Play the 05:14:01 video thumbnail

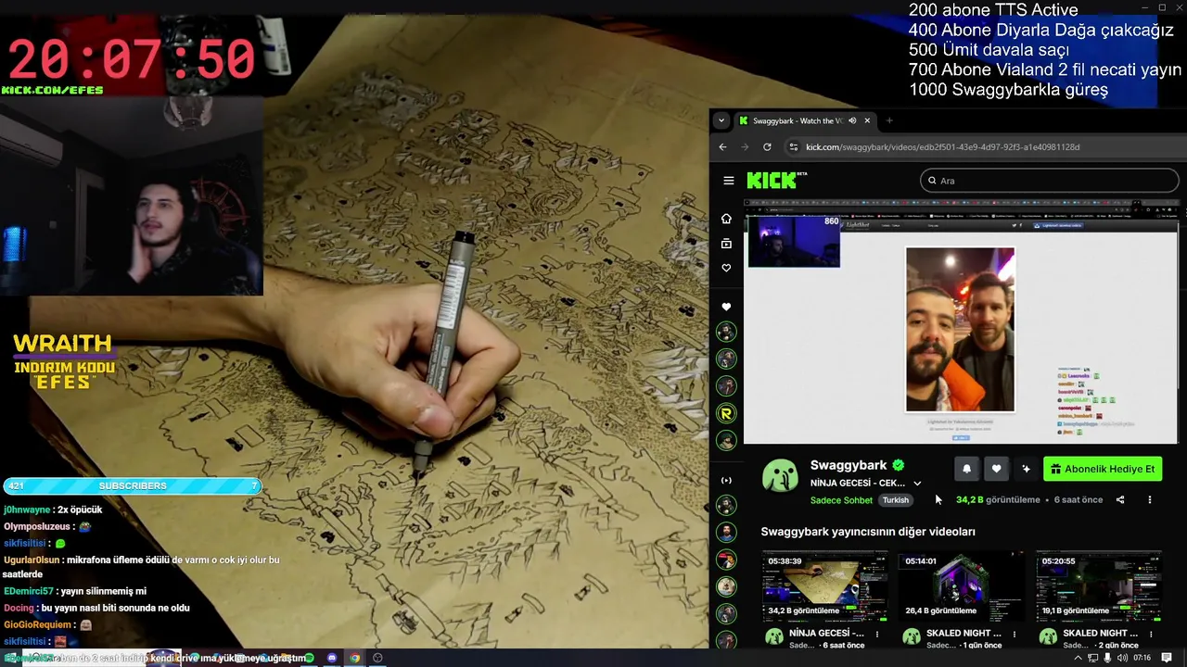962,586
